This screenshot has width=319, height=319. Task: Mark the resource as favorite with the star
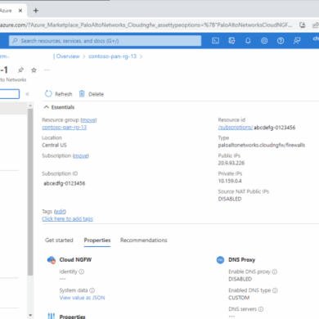(34, 70)
